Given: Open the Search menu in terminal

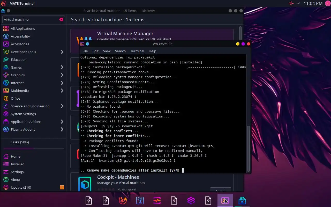Looking at the screenshot, I should pos(120,51).
